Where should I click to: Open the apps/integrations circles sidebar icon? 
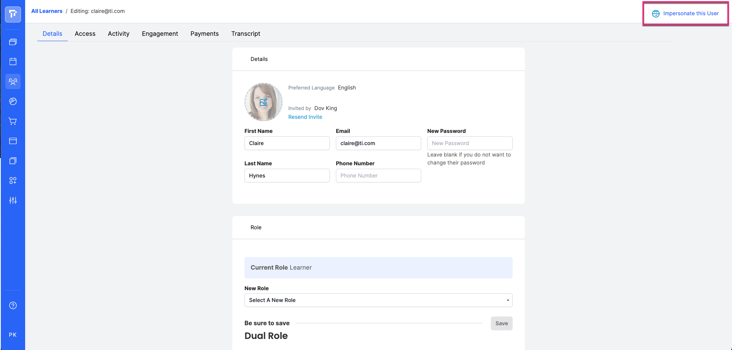(13, 181)
